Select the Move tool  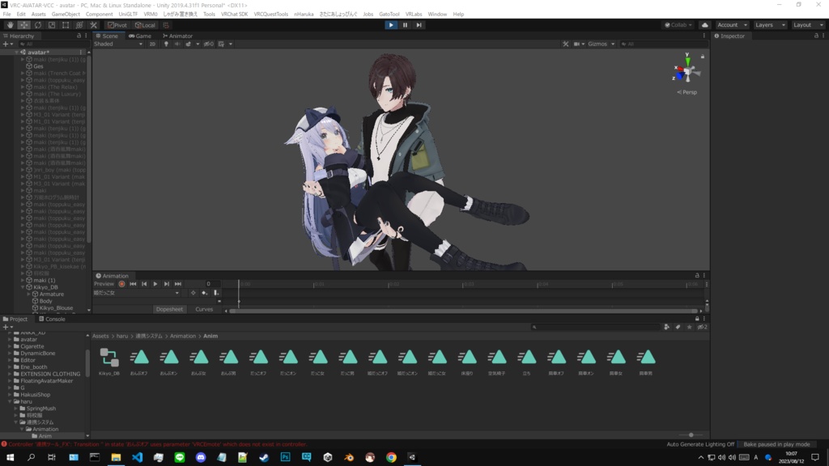pos(23,25)
